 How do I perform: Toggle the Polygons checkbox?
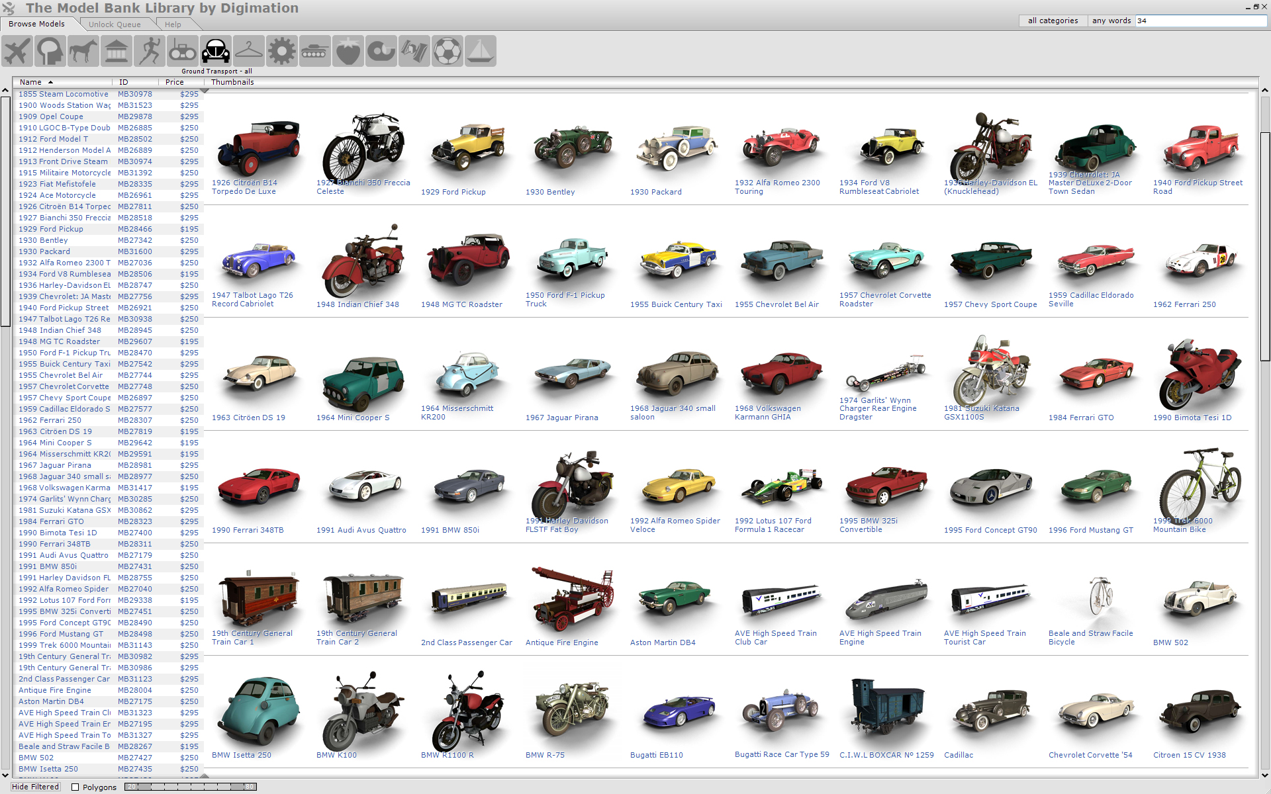(x=75, y=787)
